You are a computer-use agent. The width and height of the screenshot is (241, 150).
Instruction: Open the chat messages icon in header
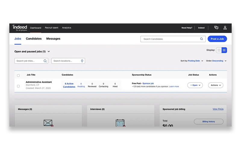point(216,28)
